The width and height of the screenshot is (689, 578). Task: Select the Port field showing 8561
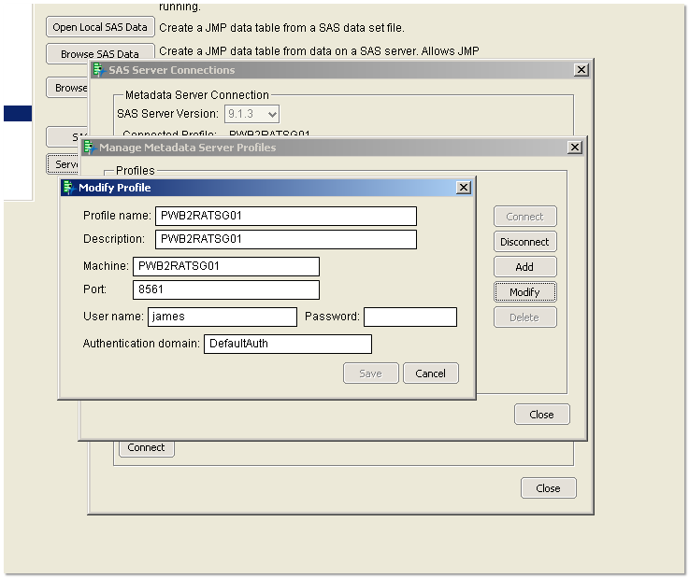(226, 289)
